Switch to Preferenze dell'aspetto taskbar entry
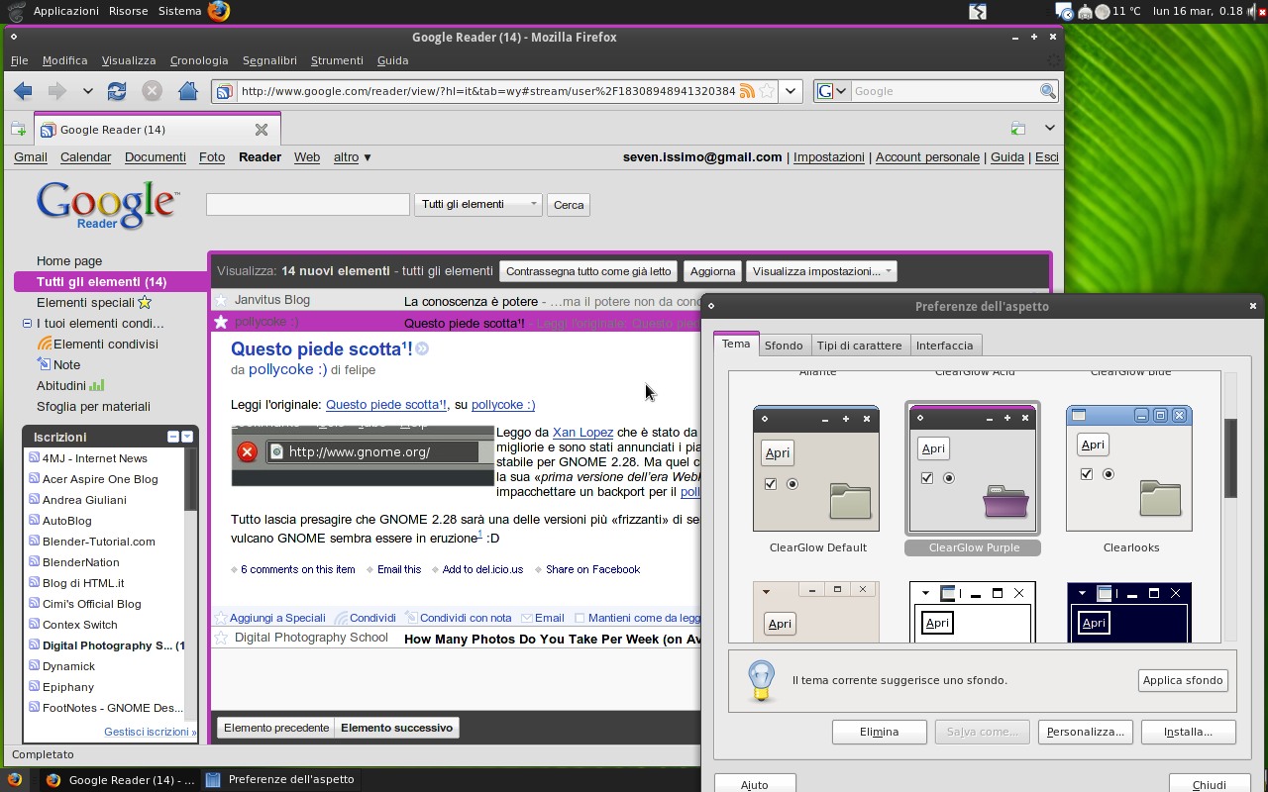Screen dimensions: 1268x792 280,779
